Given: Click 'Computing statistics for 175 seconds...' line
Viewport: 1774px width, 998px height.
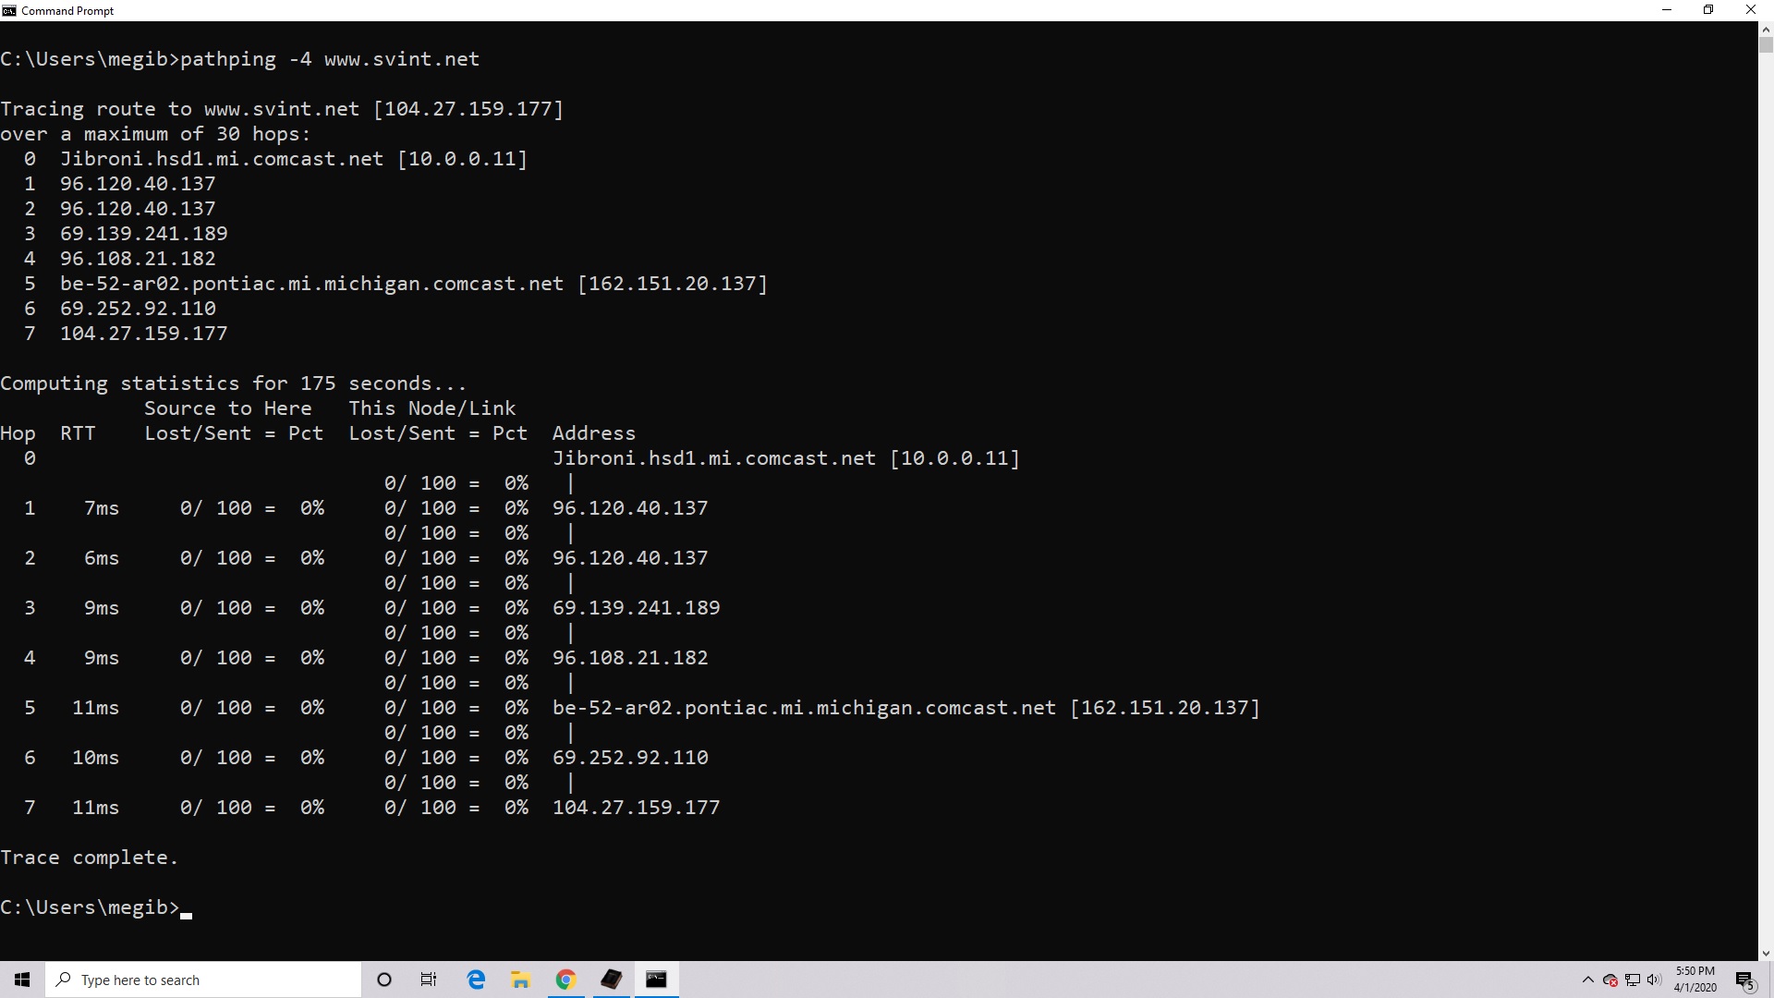Looking at the screenshot, I should coord(234,383).
